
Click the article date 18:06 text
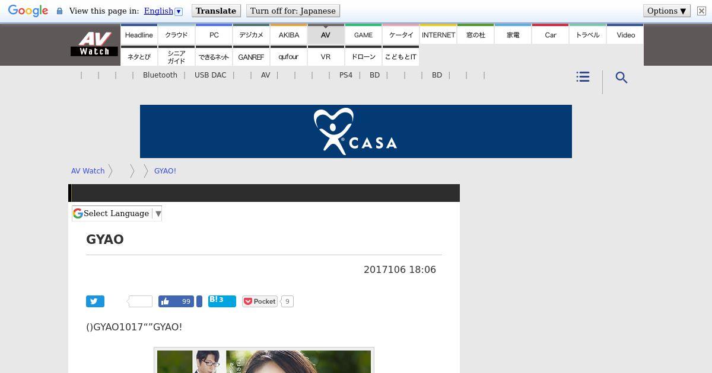(400, 269)
